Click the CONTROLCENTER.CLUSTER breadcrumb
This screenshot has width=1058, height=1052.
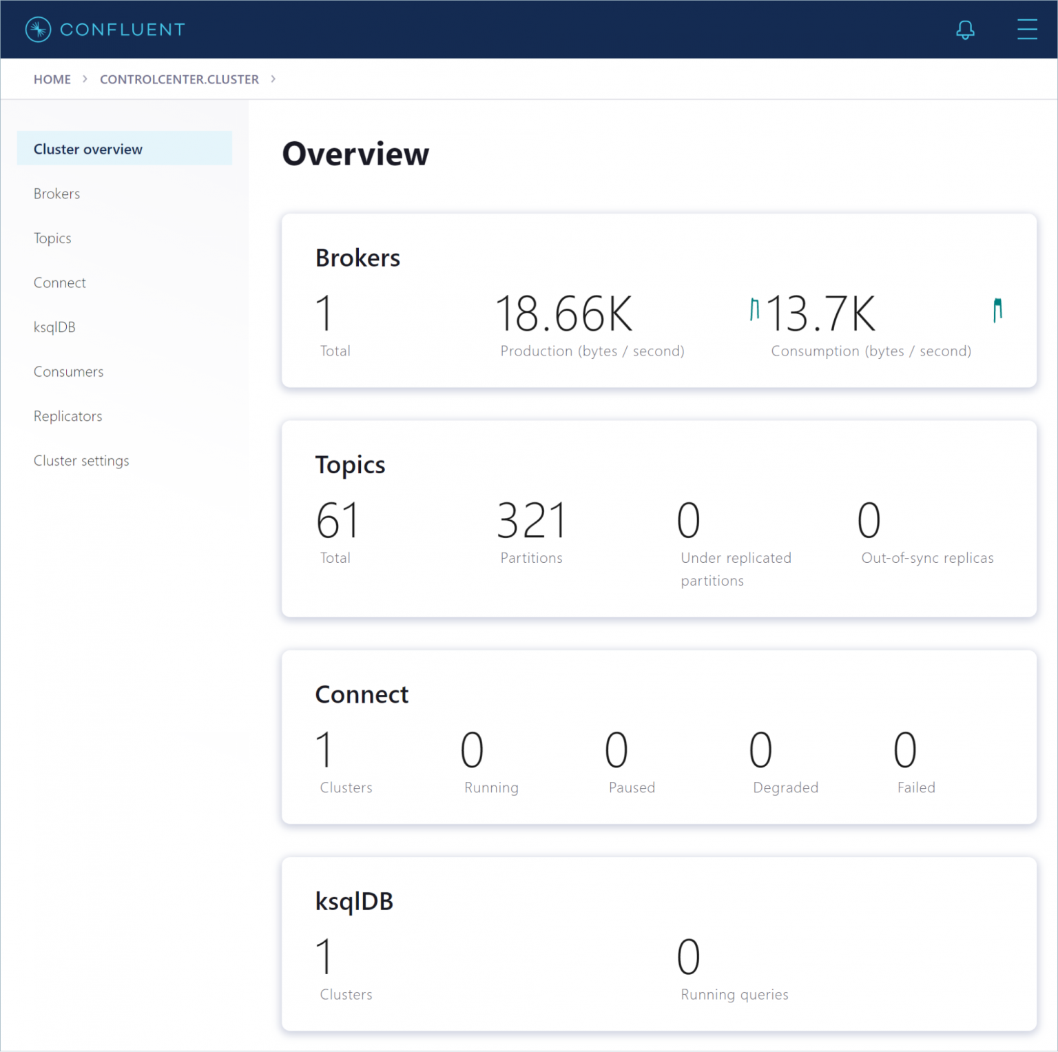tap(179, 79)
